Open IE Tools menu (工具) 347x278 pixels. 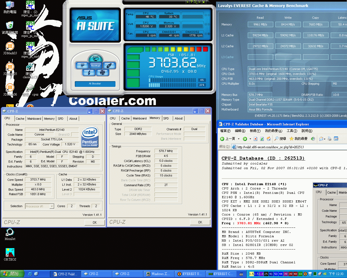click(x=292, y=131)
